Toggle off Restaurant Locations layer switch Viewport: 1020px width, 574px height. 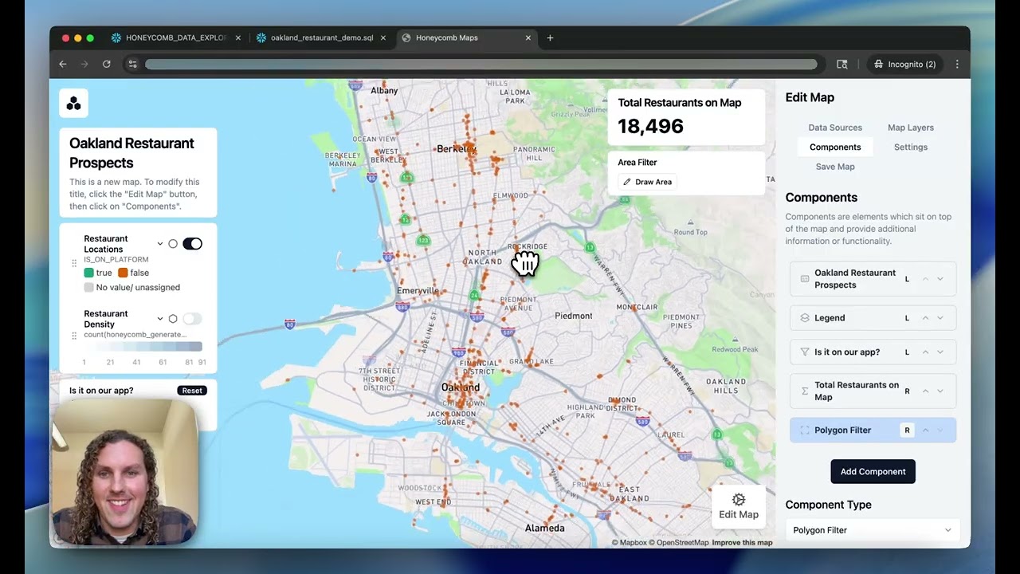click(x=192, y=244)
